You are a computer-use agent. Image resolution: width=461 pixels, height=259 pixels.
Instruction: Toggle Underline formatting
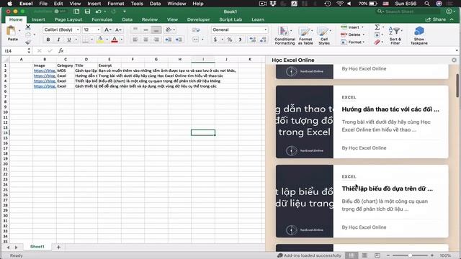(69, 40)
